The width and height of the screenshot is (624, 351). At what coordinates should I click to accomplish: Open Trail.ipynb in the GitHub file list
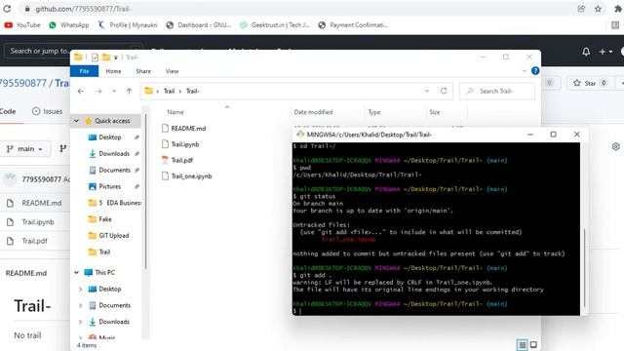pos(38,222)
